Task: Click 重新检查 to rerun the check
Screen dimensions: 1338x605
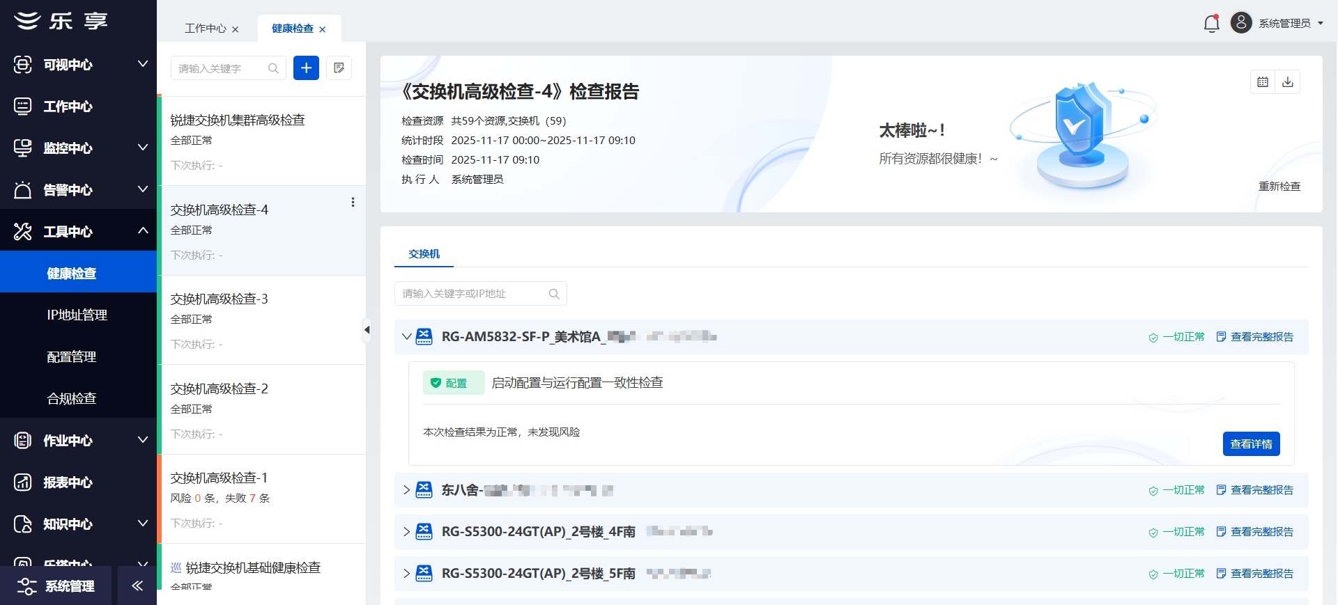Action: [x=1279, y=187]
